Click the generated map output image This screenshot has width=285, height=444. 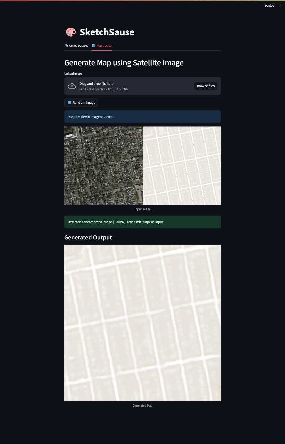(142, 323)
